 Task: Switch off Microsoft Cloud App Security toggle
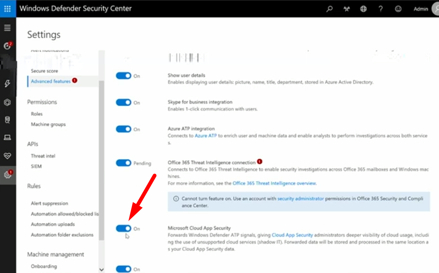click(124, 228)
